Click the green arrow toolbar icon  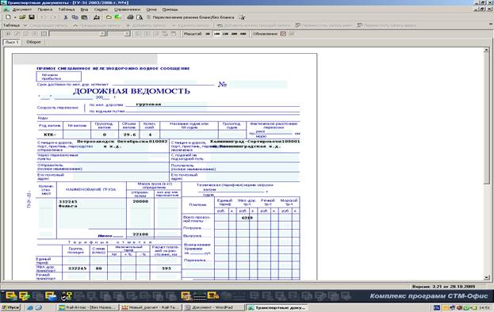click(118, 17)
